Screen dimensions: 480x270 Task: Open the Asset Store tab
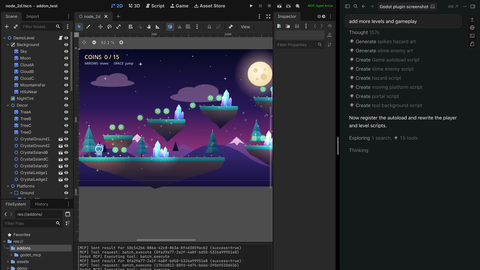point(210,6)
